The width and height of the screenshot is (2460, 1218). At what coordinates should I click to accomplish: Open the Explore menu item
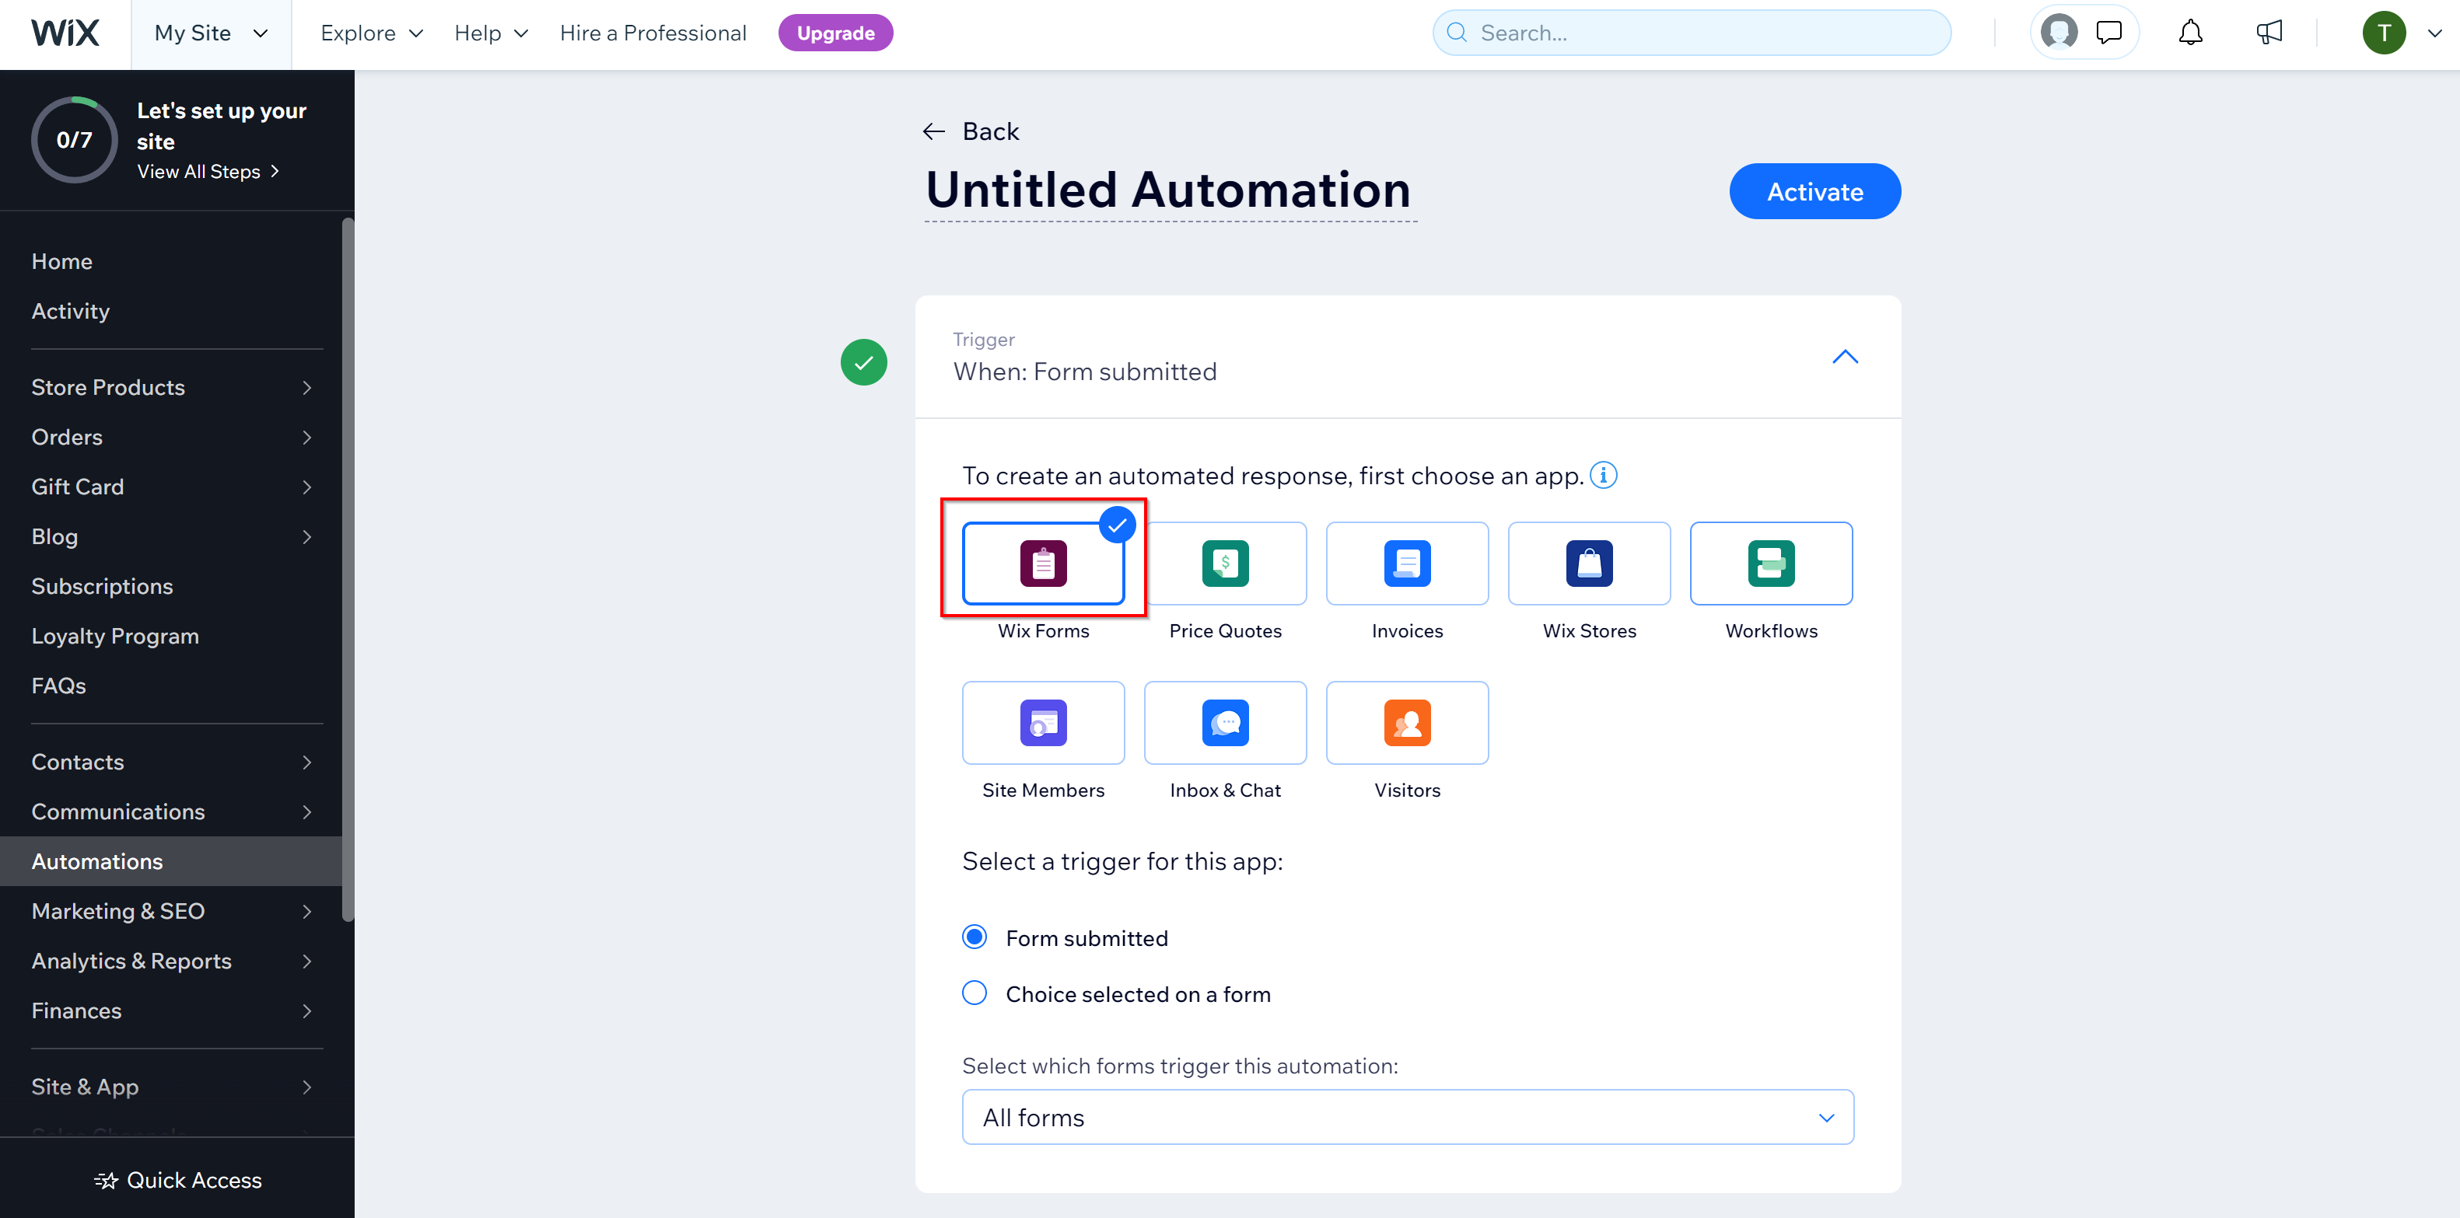pyautogui.click(x=358, y=31)
